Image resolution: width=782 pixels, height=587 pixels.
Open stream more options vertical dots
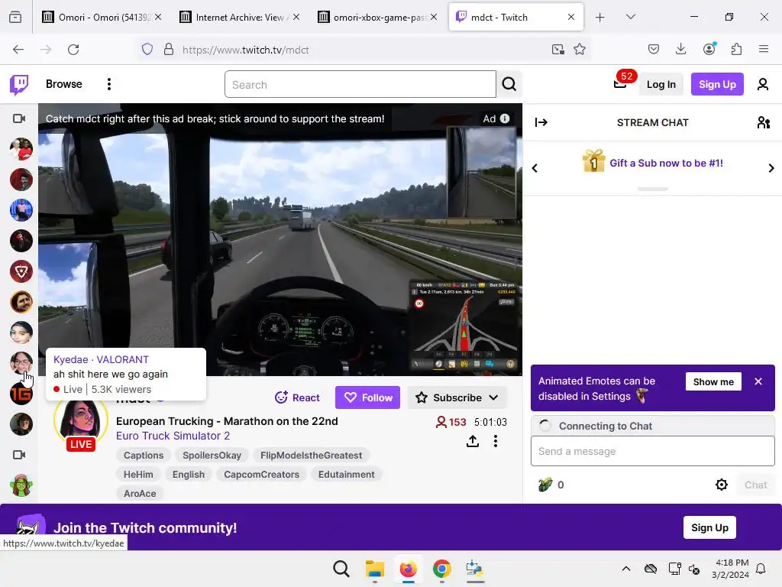point(495,441)
